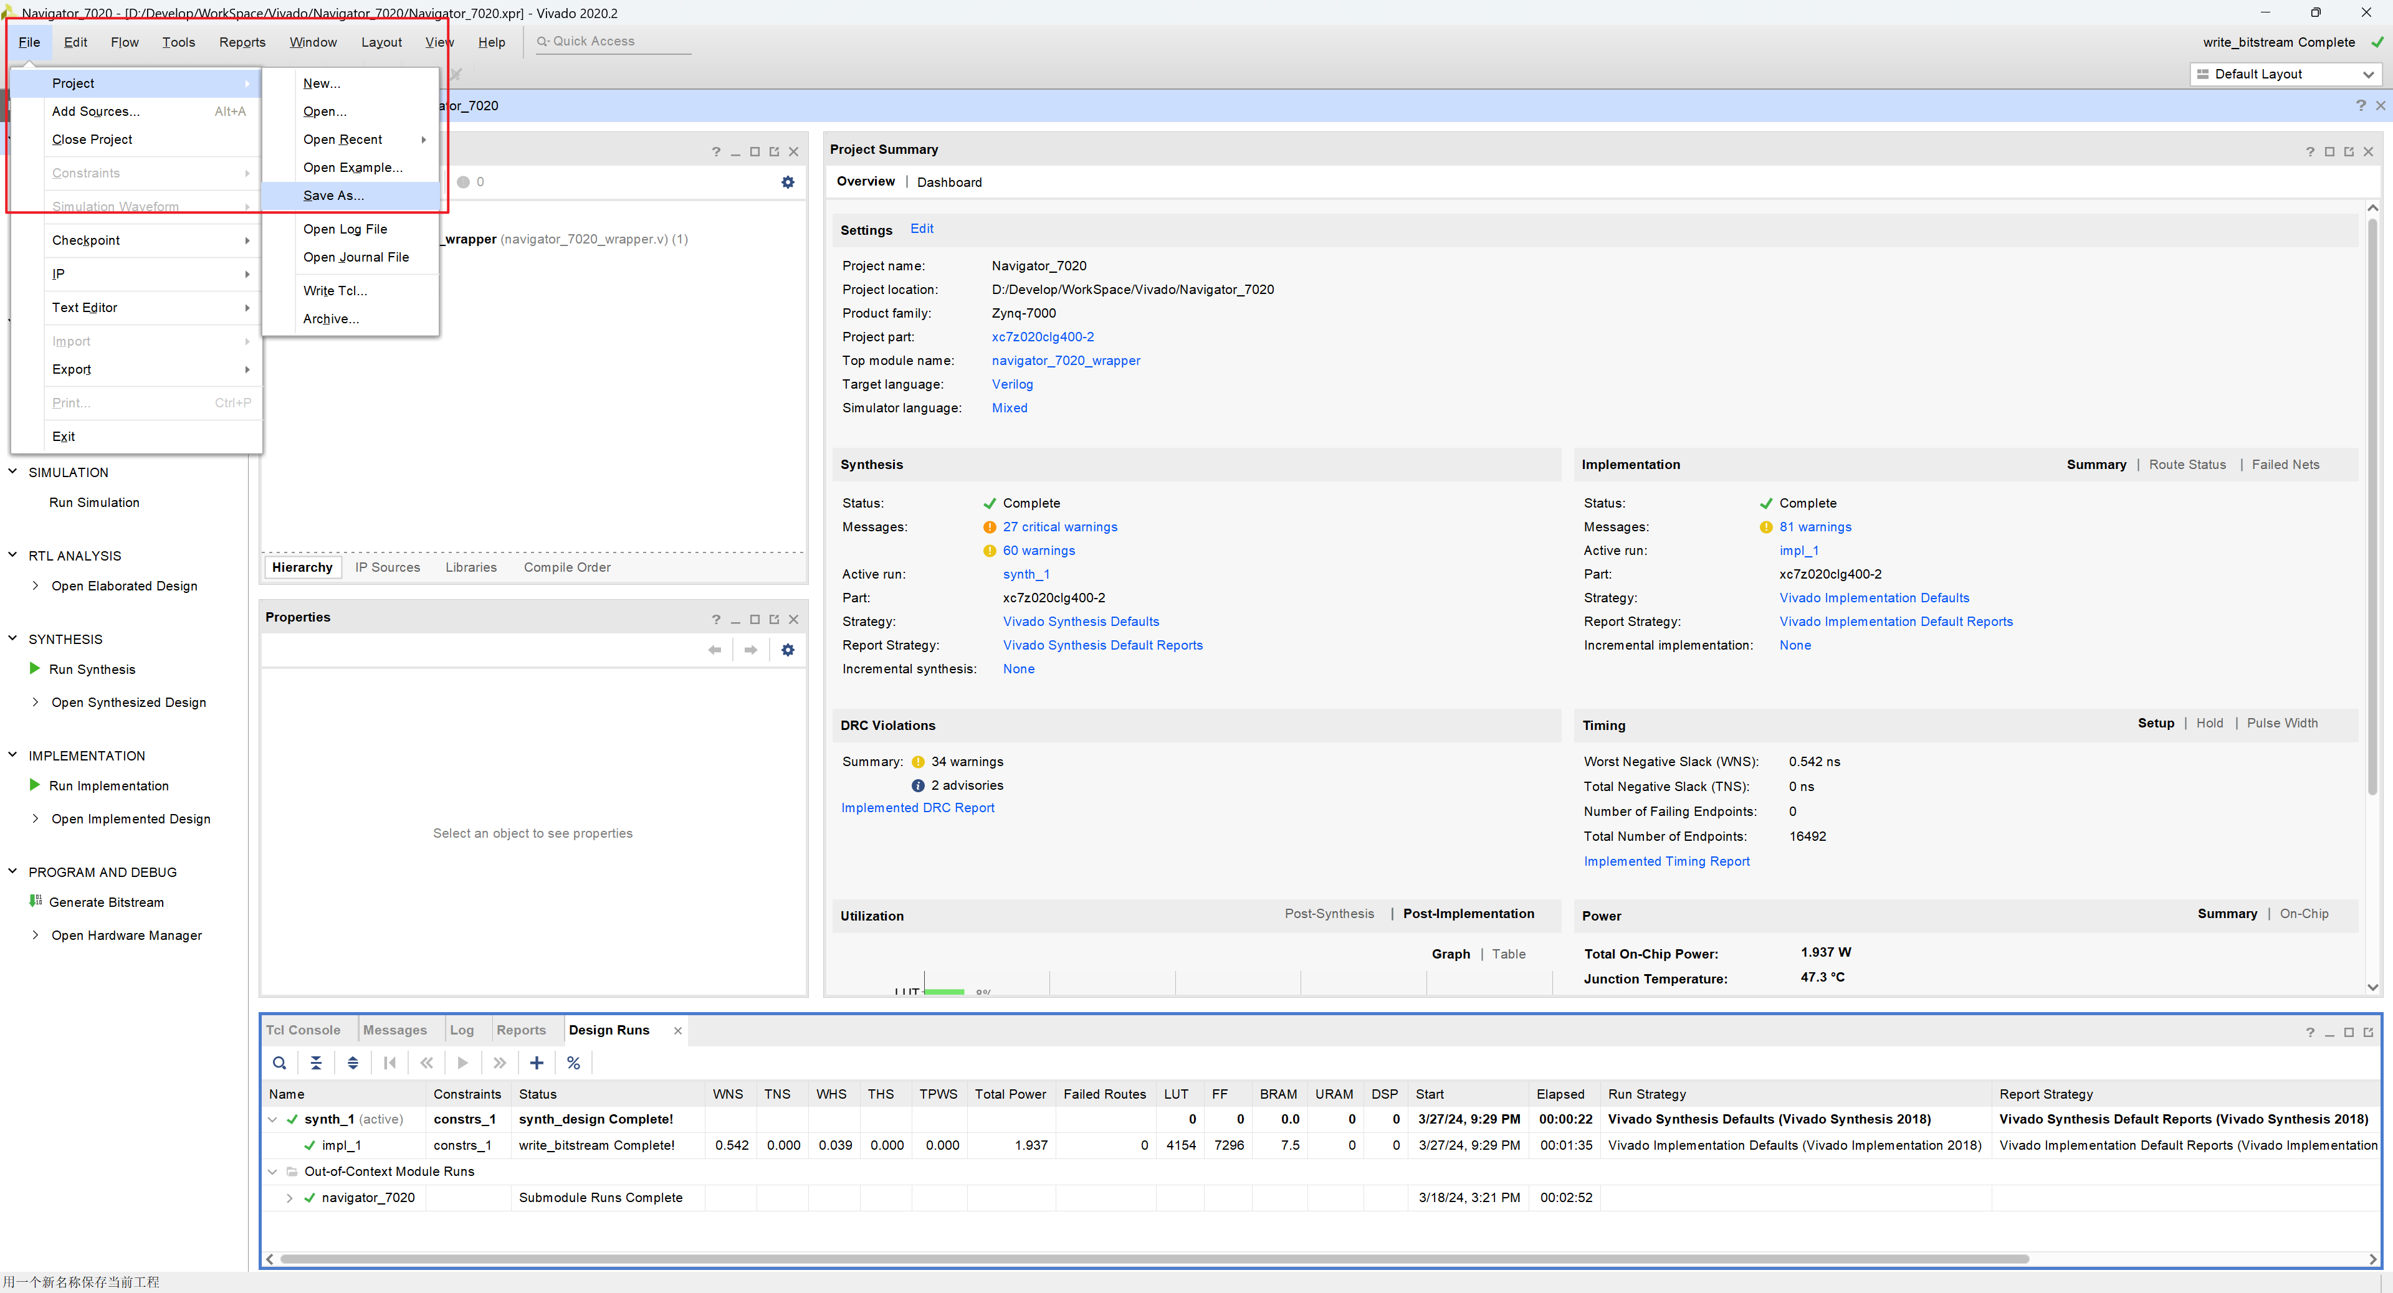
Task: Collapse the SIMULATION section
Action: point(13,471)
